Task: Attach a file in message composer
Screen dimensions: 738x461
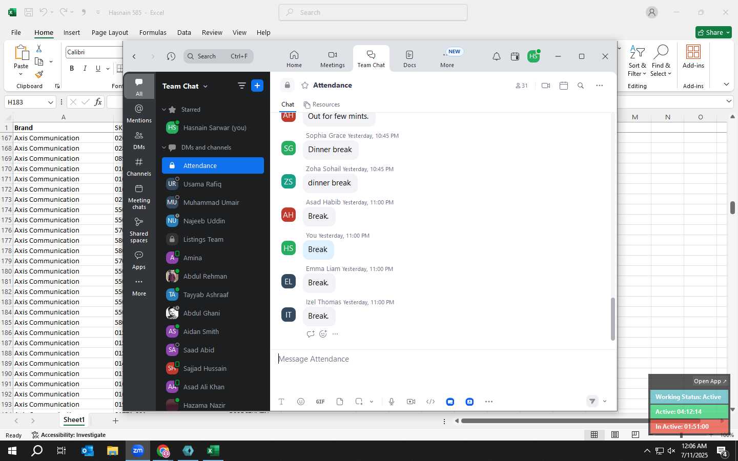Action: [340, 402]
